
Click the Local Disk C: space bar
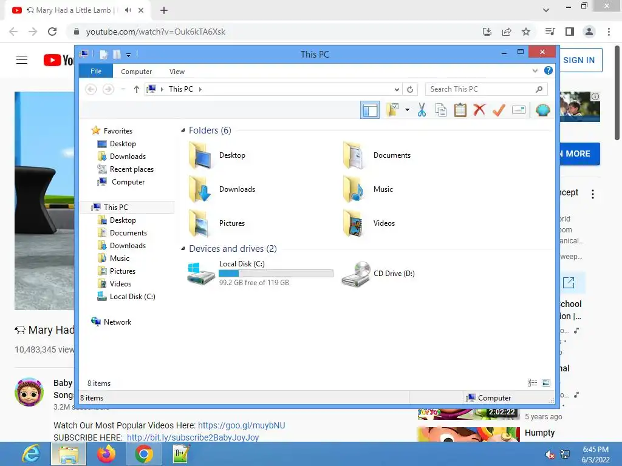(x=276, y=274)
